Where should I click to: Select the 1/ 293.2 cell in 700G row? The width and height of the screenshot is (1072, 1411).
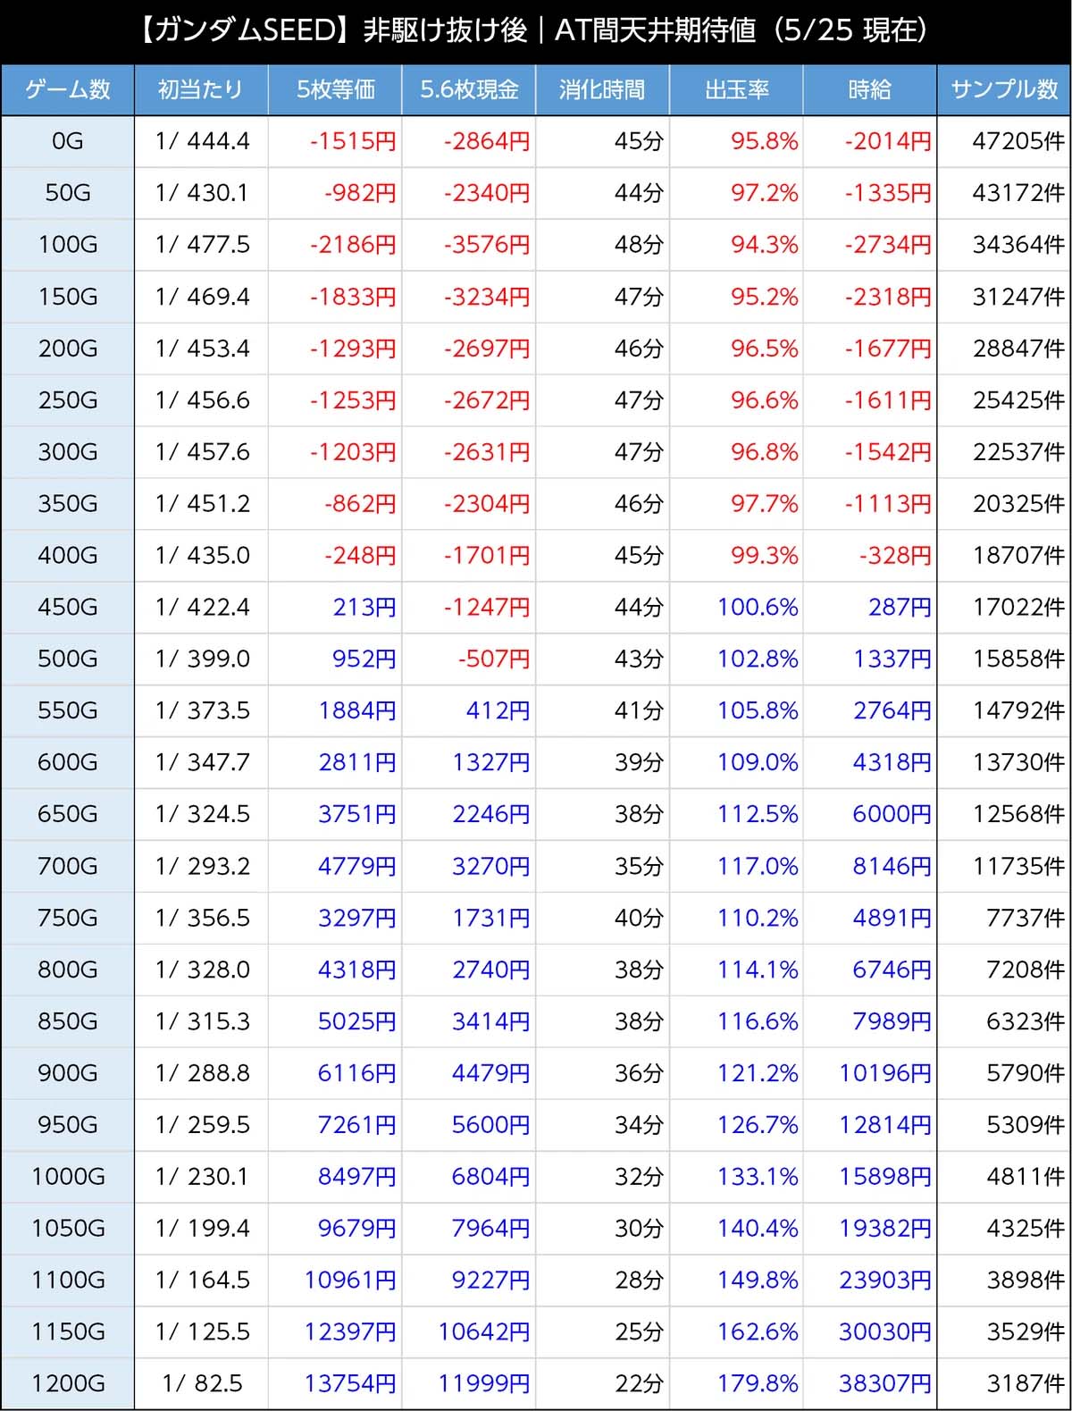pos(202,867)
